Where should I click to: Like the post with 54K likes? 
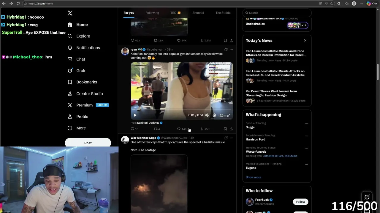click(x=182, y=41)
